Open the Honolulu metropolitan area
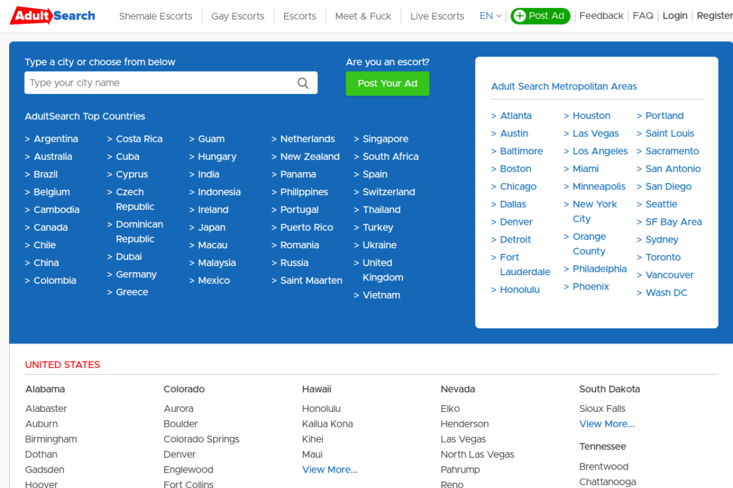Screen dimensions: 733x488 [x=519, y=289]
